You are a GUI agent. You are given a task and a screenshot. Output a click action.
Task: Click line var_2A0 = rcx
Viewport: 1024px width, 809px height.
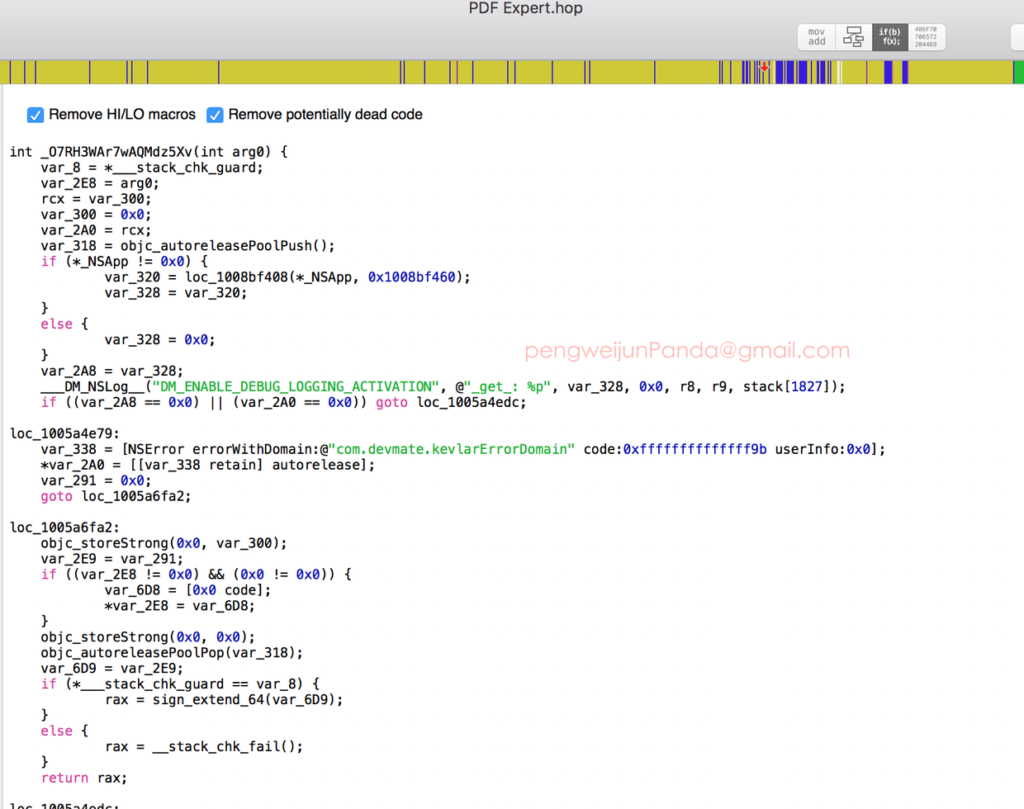tap(97, 230)
